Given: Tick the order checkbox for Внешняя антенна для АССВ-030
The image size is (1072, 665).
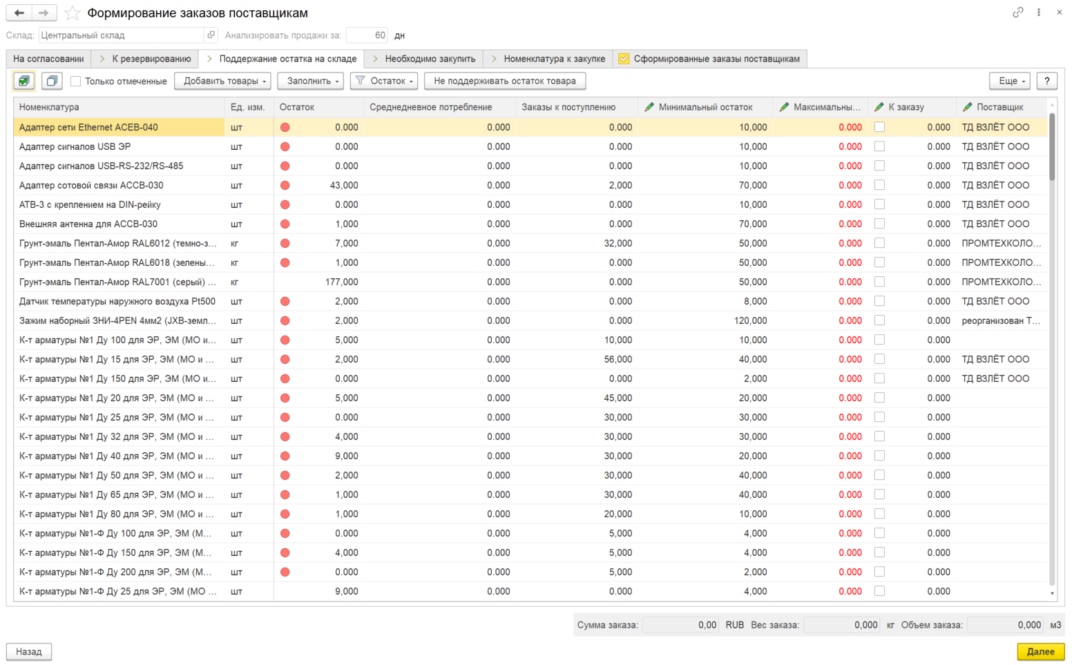Looking at the screenshot, I should (x=879, y=224).
